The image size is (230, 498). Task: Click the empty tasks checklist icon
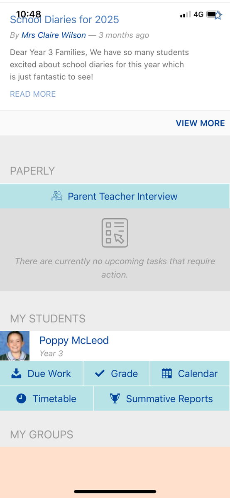(x=115, y=233)
